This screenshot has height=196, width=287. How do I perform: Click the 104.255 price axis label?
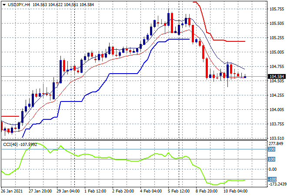tap(277, 95)
